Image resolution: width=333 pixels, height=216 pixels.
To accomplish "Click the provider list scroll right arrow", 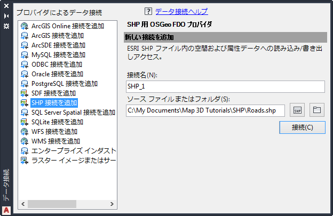I will (112, 204).
